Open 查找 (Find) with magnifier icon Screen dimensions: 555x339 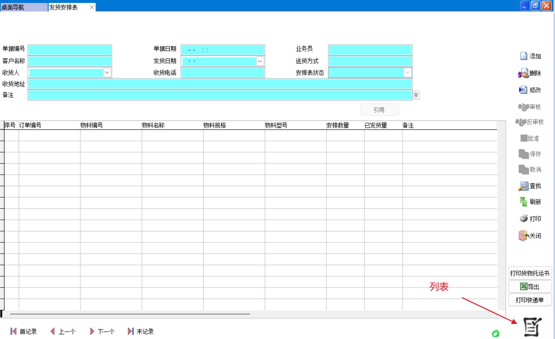(x=523, y=186)
